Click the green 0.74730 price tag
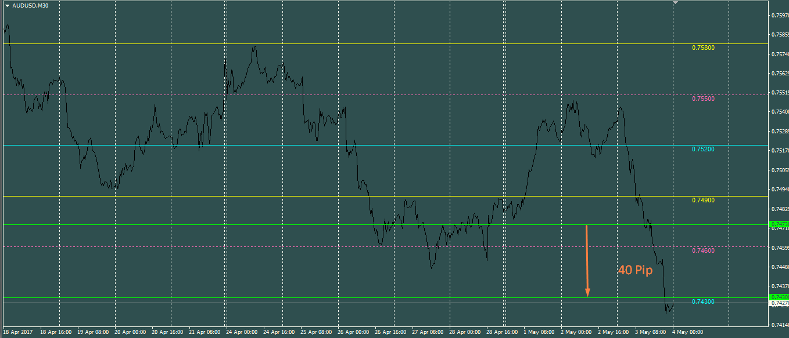Image resolution: width=789 pixels, height=338 pixels. (x=779, y=224)
